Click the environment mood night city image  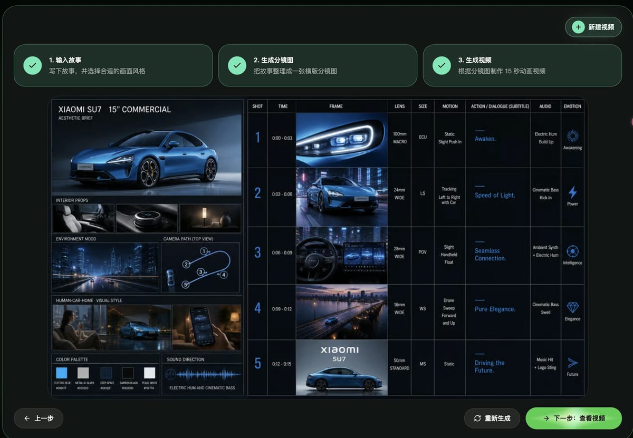(105, 267)
